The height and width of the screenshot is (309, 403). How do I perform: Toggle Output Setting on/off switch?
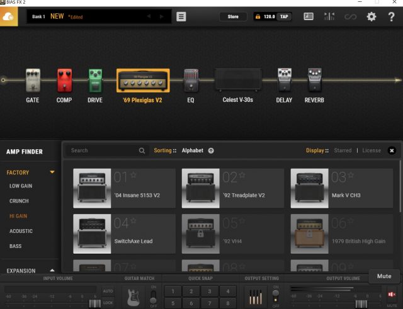tap(276, 296)
